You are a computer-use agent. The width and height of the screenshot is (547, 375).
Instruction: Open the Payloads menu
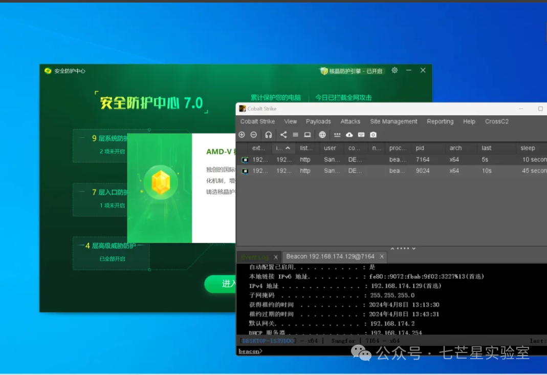[x=318, y=121]
